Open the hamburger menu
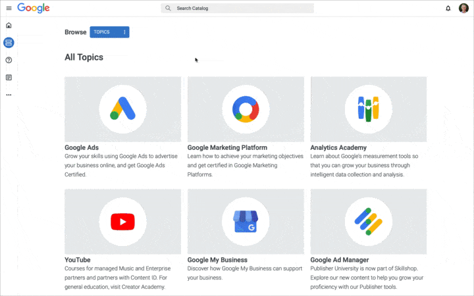Screen dimensions: 474x296 point(9,8)
